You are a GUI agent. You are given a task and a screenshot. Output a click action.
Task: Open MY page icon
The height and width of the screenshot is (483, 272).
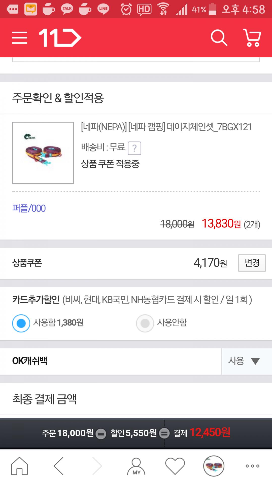[136, 466]
